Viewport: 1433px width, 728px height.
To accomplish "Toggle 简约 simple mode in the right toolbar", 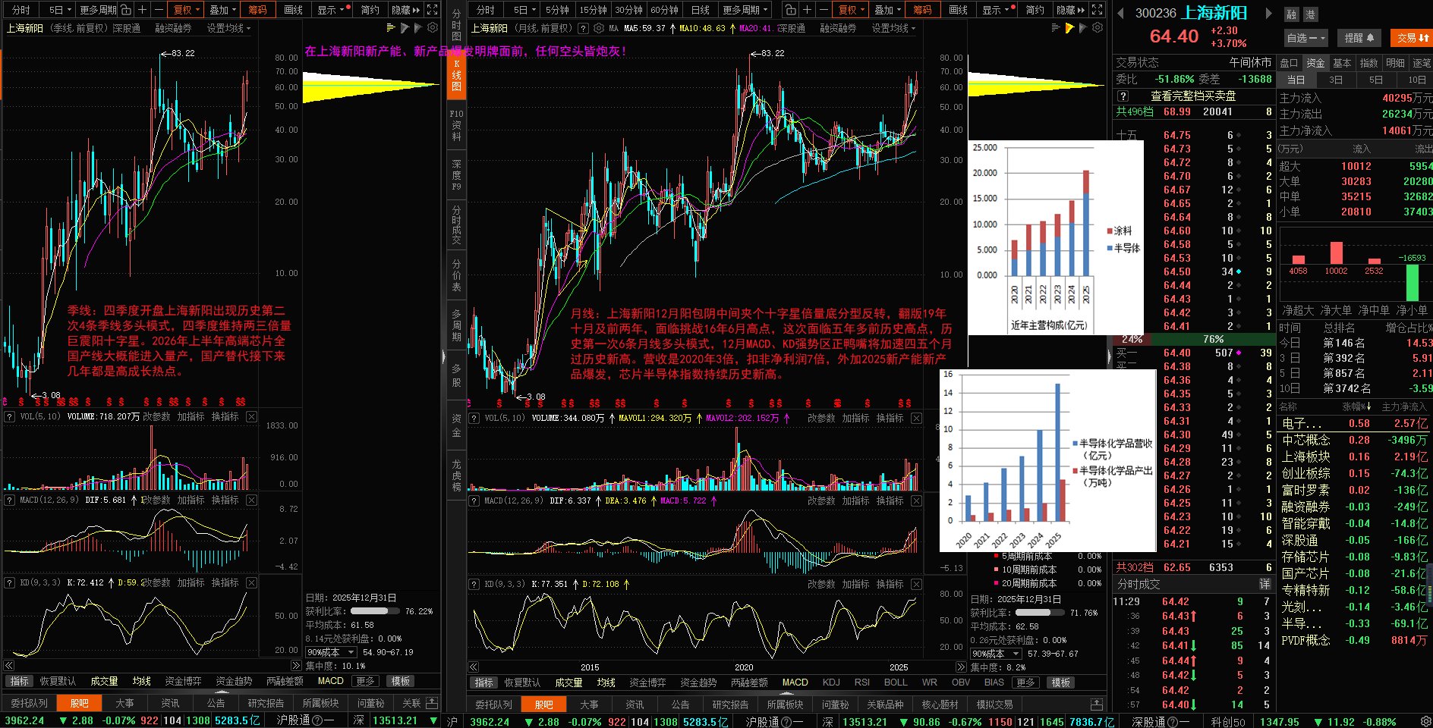I will (x=1035, y=10).
